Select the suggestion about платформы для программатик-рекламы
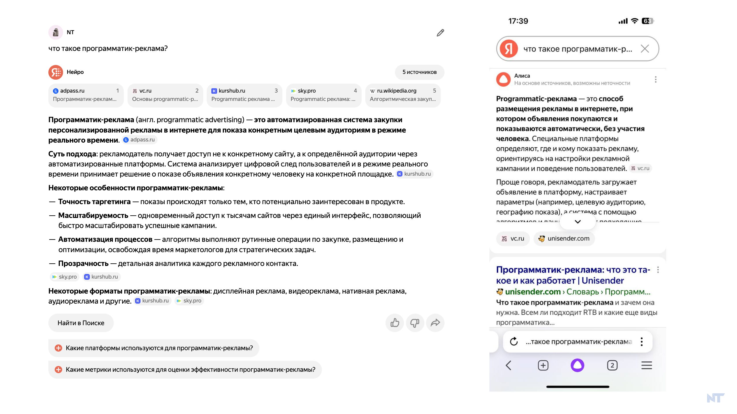737x414 pixels. 154,348
